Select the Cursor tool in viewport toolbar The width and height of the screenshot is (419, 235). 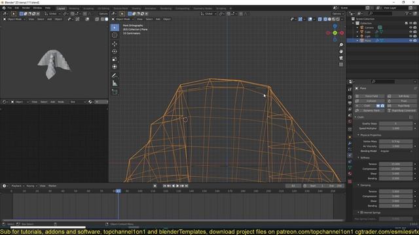coord(115,35)
